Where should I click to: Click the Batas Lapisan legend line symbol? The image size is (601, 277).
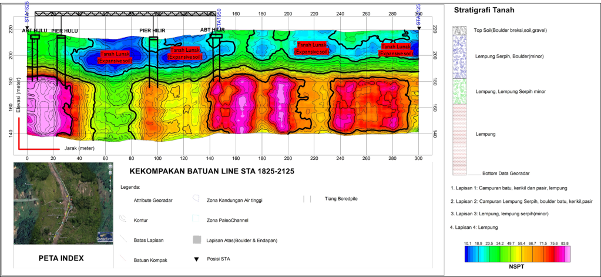[x=122, y=239]
